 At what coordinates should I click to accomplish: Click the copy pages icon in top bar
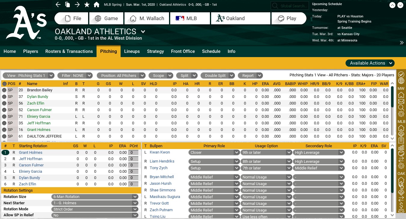[68, 5]
